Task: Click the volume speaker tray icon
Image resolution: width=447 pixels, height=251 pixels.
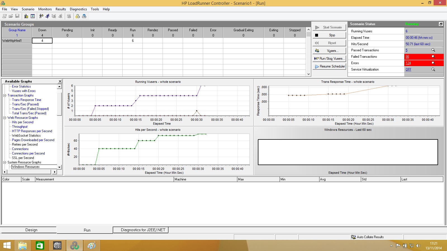Action: click(x=418, y=246)
